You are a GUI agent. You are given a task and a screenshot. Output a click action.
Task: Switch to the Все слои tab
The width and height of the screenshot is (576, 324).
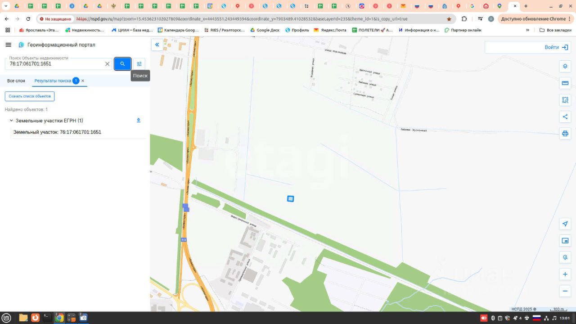[x=16, y=81]
